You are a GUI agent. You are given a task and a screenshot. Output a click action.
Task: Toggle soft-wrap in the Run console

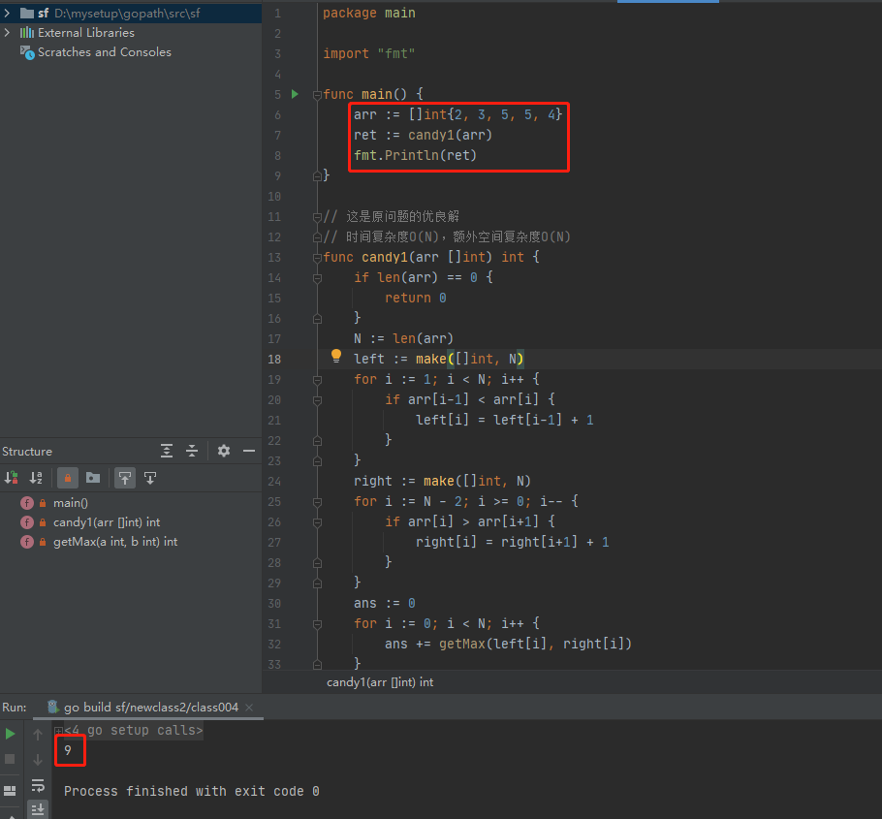tap(38, 785)
